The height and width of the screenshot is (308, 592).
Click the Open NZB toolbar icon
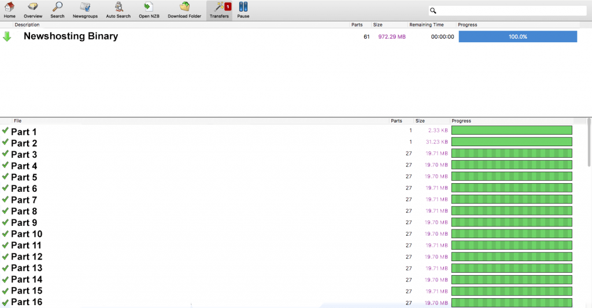[x=149, y=10]
